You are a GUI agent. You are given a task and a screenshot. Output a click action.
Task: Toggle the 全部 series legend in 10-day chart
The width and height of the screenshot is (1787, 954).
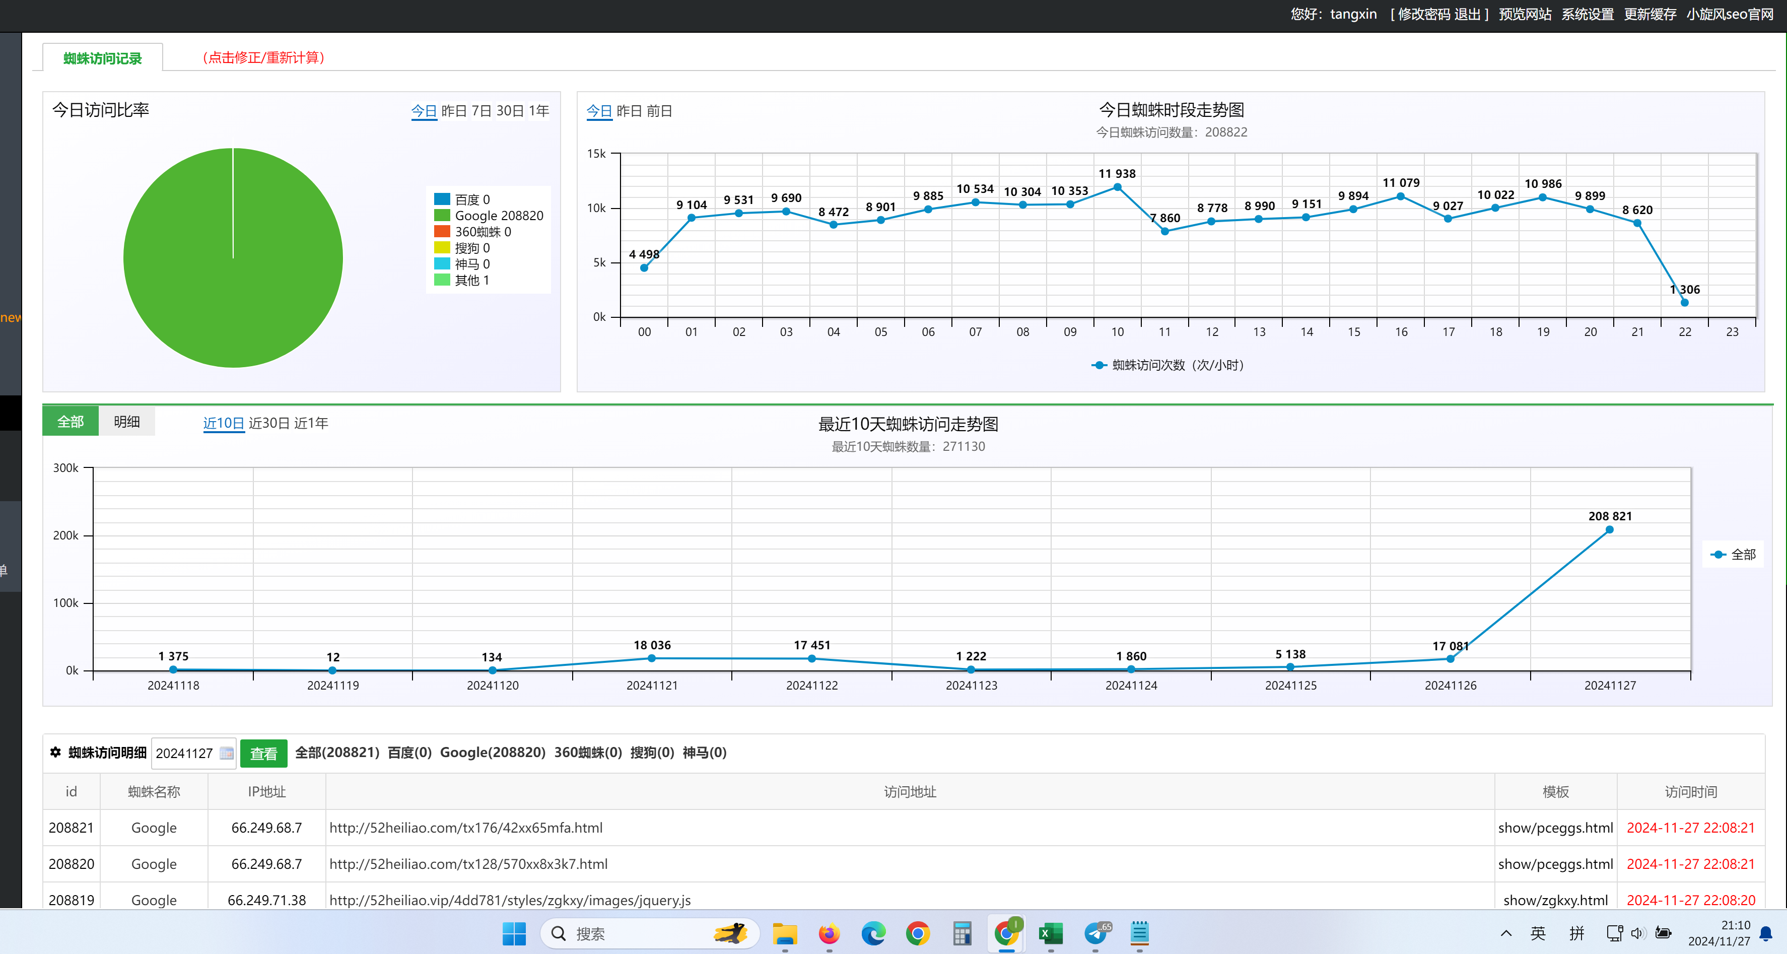point(1734,555)
